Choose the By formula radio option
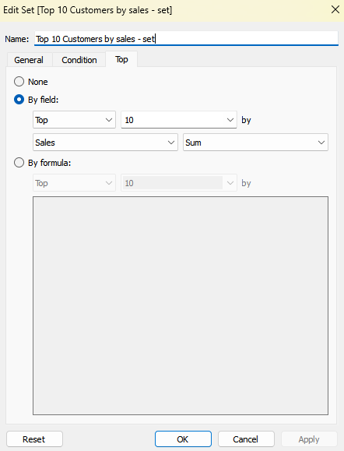The image size is (344, 451). (19, 163)
